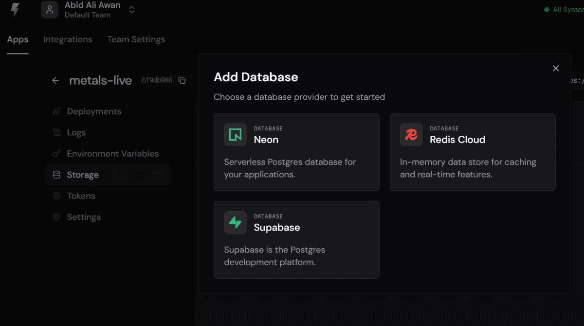584x326 pixels.
Task: Click the lightning bolt logo in the header
Action: tap(15, 9)
